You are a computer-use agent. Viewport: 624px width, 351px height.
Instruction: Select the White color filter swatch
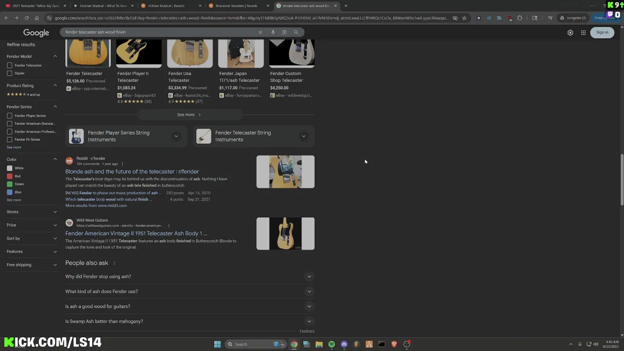pyautogui.click(x=10, y=168)
